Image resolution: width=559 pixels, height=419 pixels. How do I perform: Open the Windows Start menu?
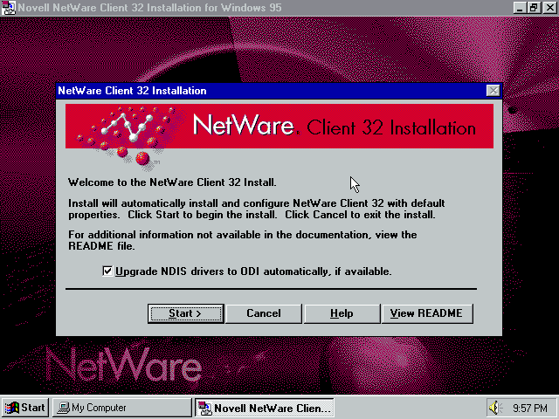(x=25, y=408)
